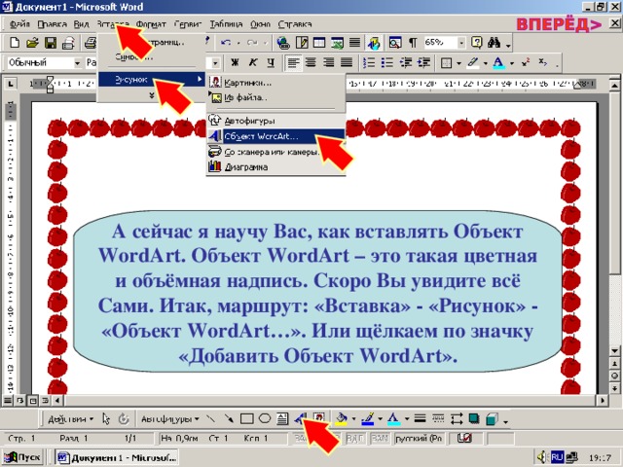This screenshot has height=467, width=623.
Task: Click Select Browse Object button
Action: [x=614, y=376]
